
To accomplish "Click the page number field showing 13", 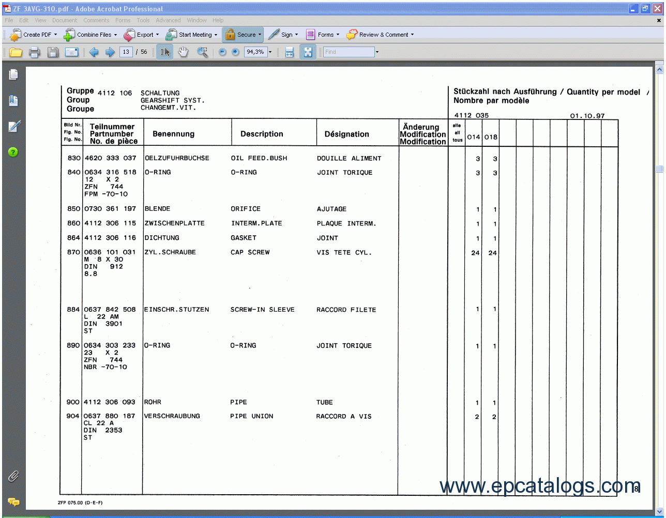I will coord(126,52).
